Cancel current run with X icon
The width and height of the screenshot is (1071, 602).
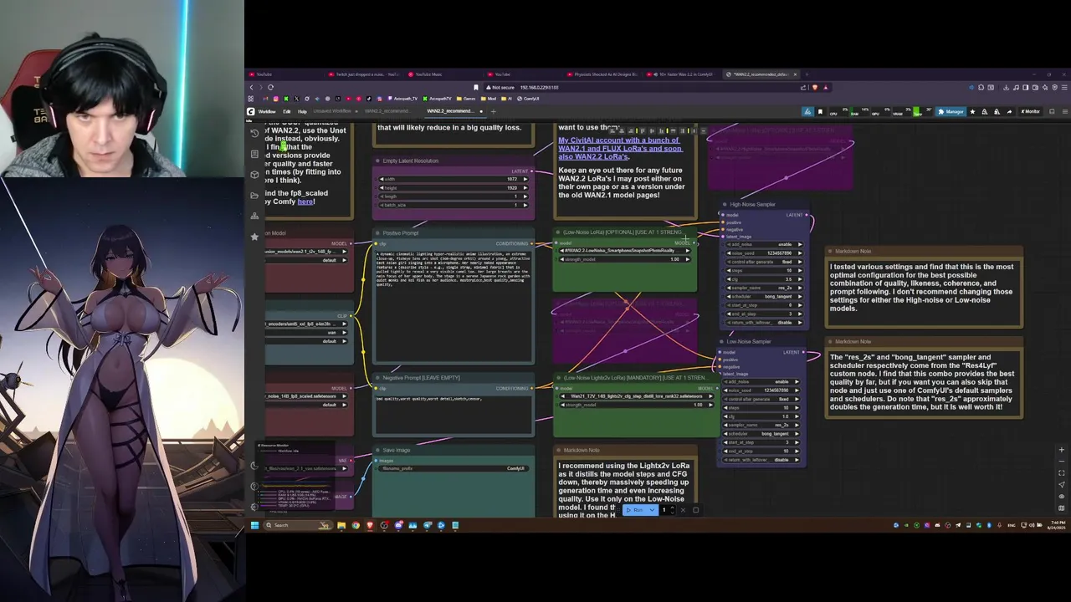[x=683, y=510]
